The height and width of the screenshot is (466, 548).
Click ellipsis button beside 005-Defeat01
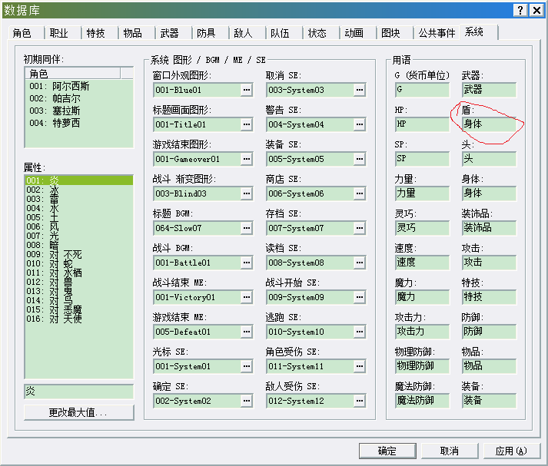click(247, 332)
